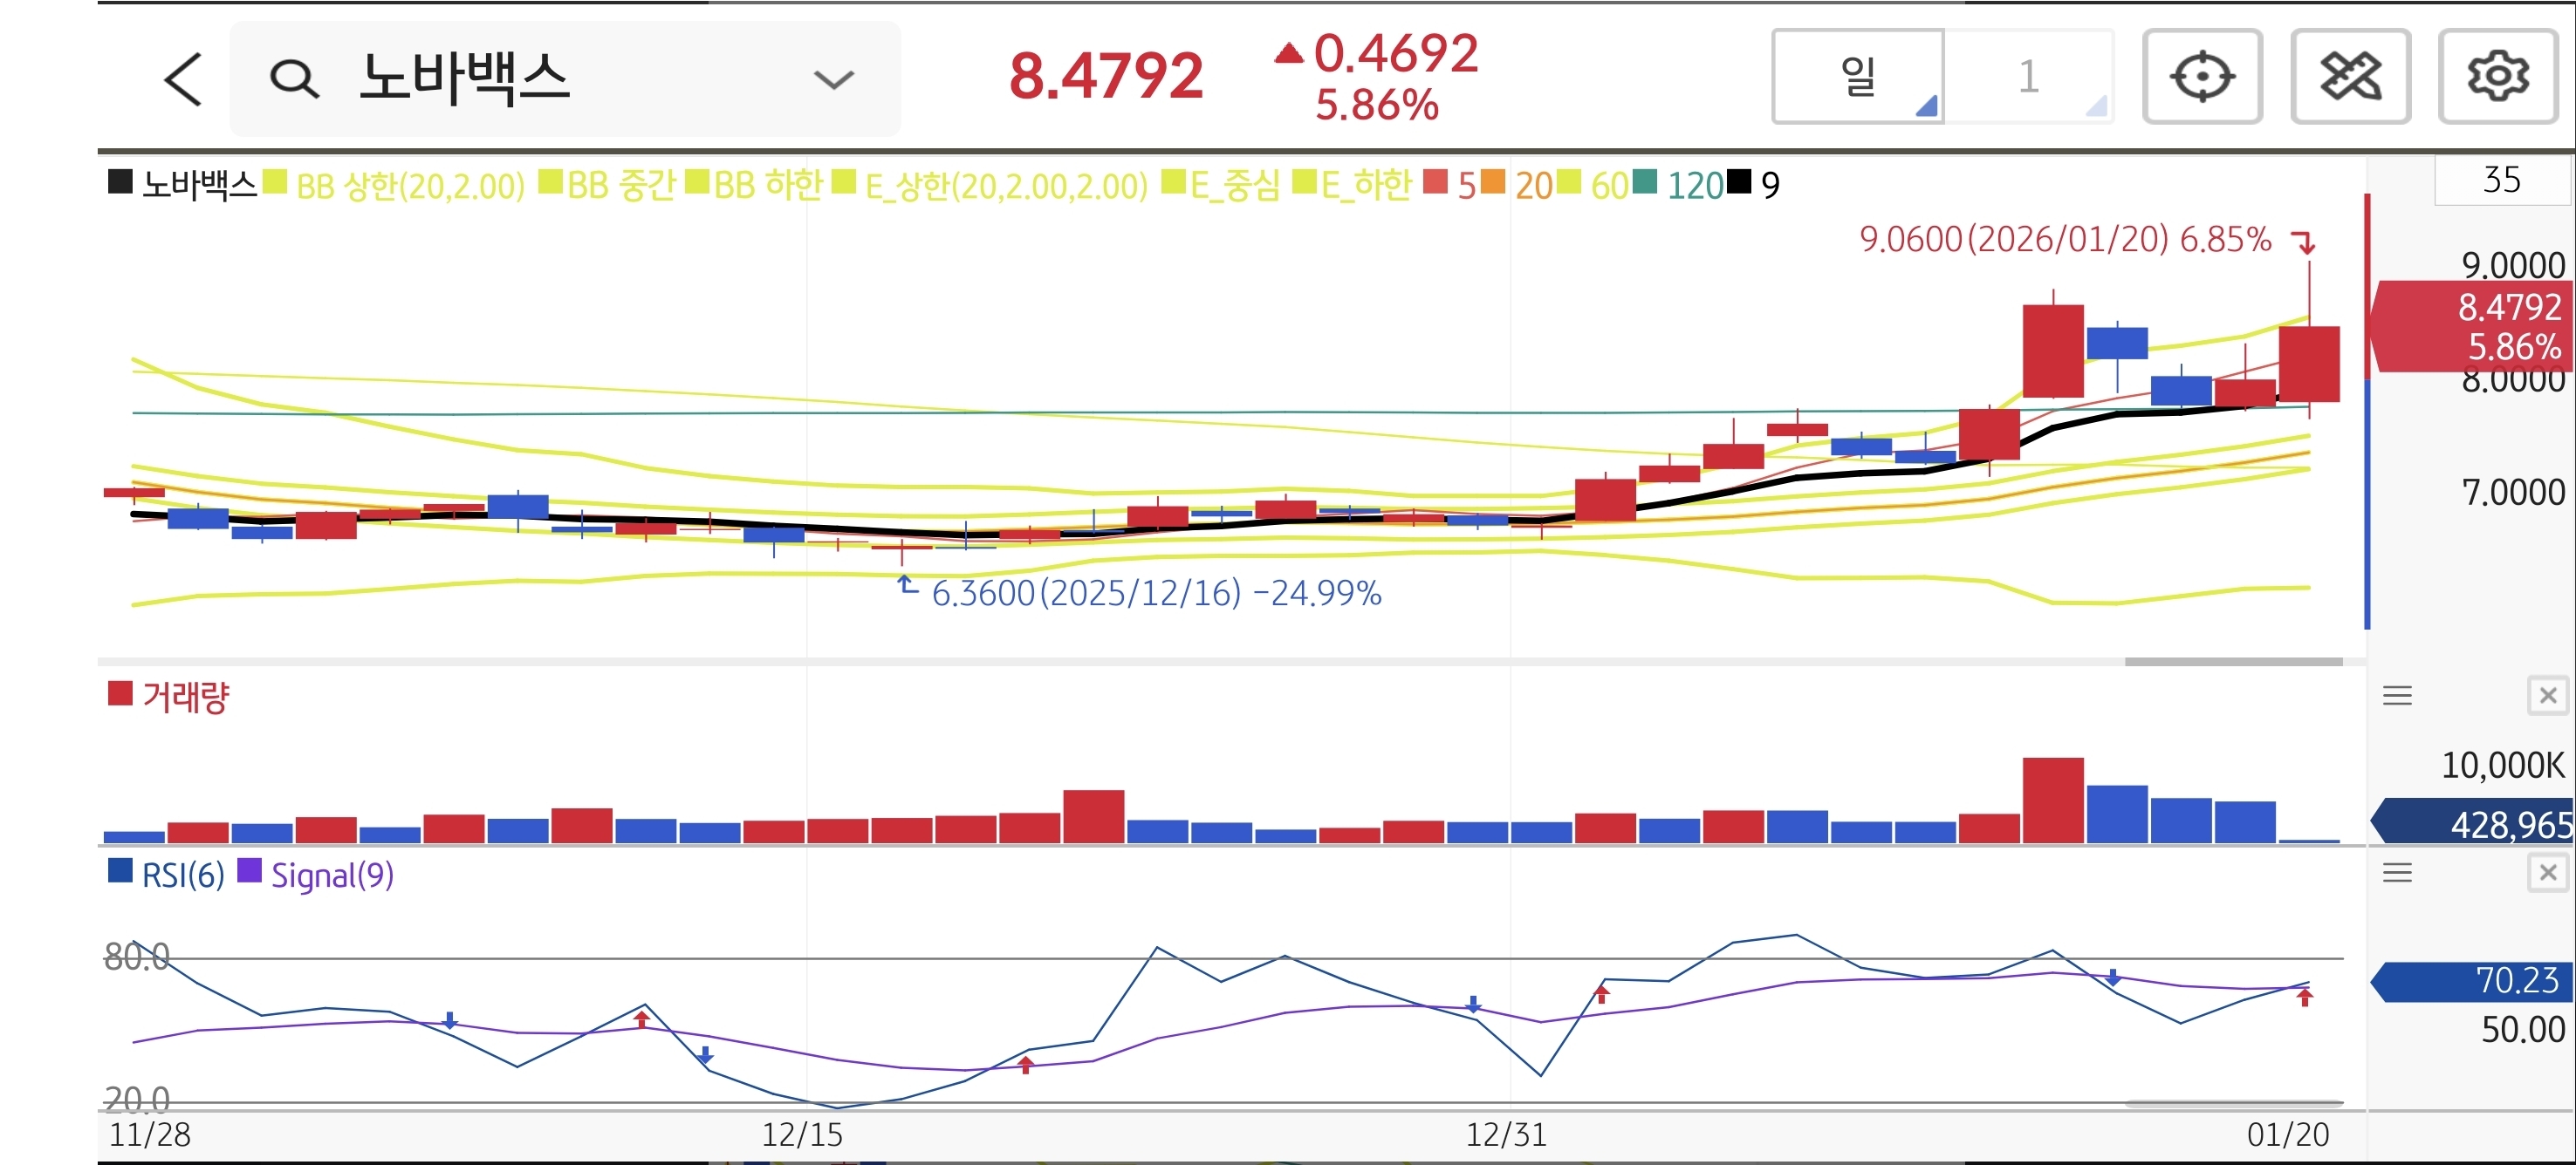
Task: Click the 120 moving average swatch
Action: (x=1644, y=183)
